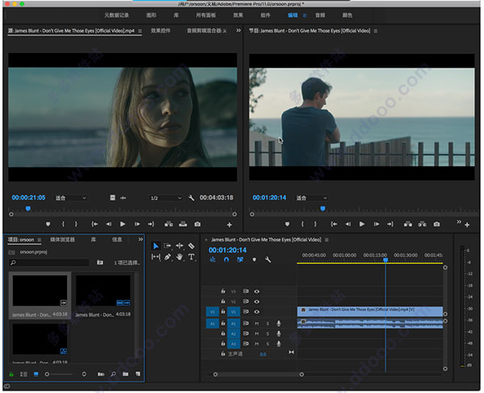Open playback resolution 1/2 dropdown
The width and height of the screenshot is (484, 393).
click(x=166, y=198)
